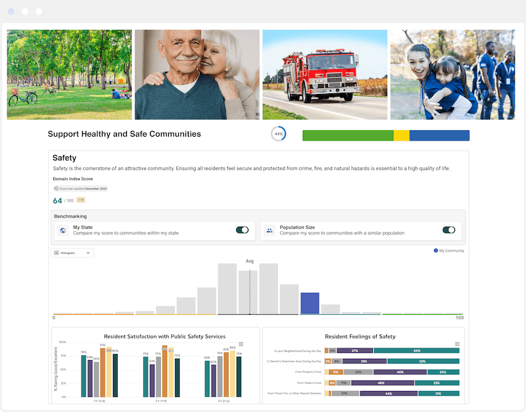This screenshot has width=526, height=412.
Task: Click the 'FY 15-16' axis label
Action: (x=100, y=401)
